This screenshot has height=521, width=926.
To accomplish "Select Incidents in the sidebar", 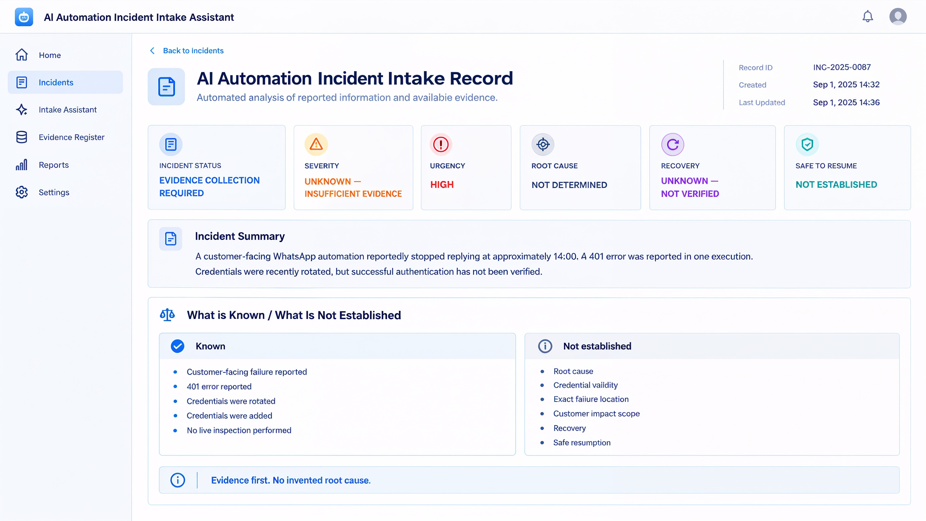I will [x=65, y=82].
